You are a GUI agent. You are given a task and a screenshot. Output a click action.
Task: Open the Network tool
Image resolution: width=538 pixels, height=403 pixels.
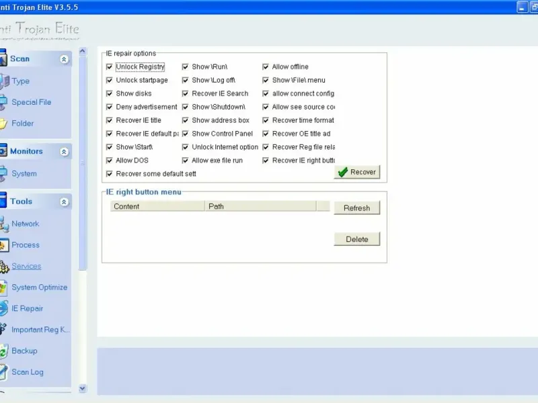[26, 224]
